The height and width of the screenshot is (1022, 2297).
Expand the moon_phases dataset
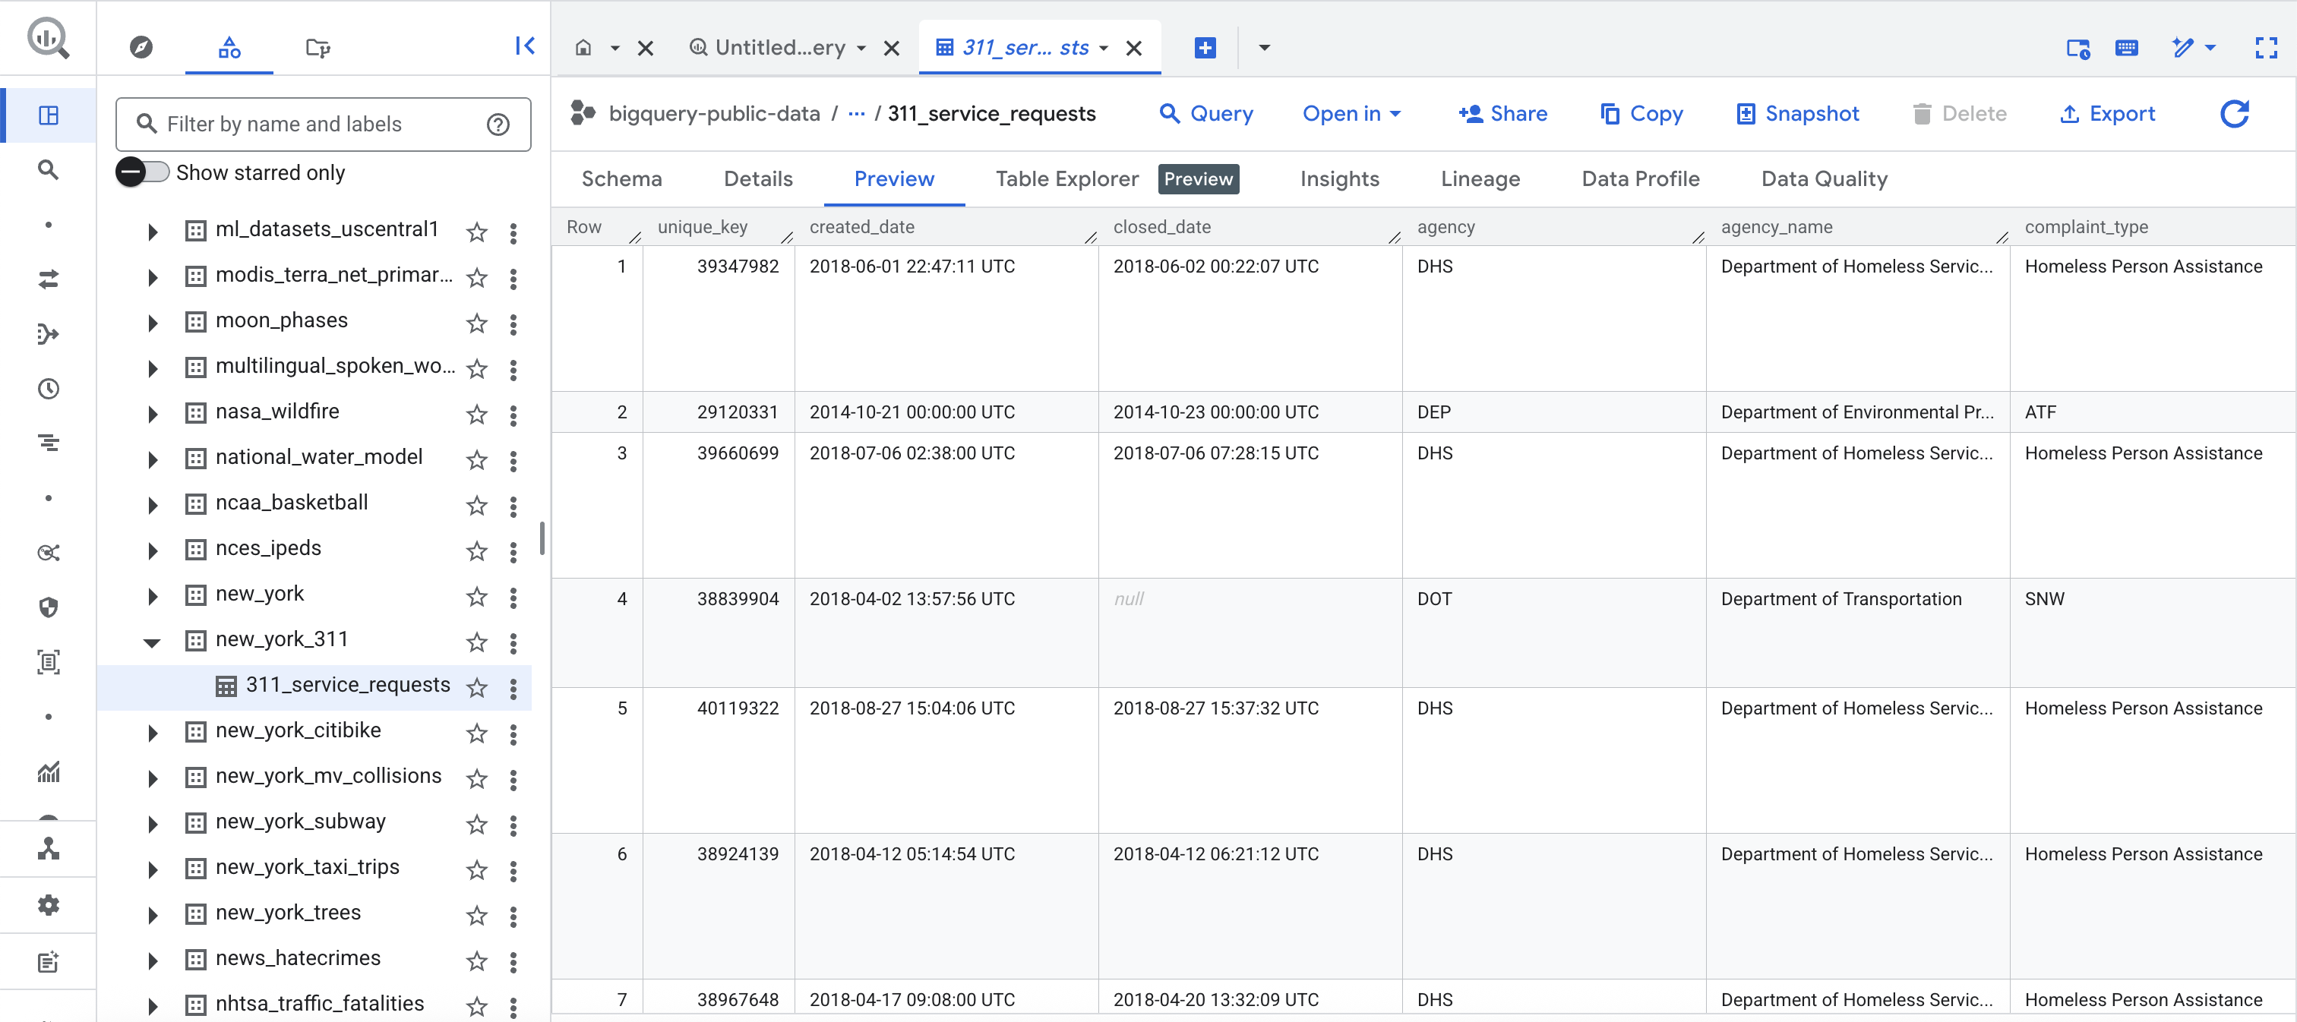[153, 323]
